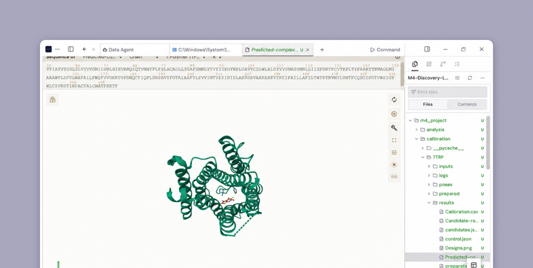The height and width of the screenshot is (268, 533).
Task: Click the Command button
Action: (385, 50)
